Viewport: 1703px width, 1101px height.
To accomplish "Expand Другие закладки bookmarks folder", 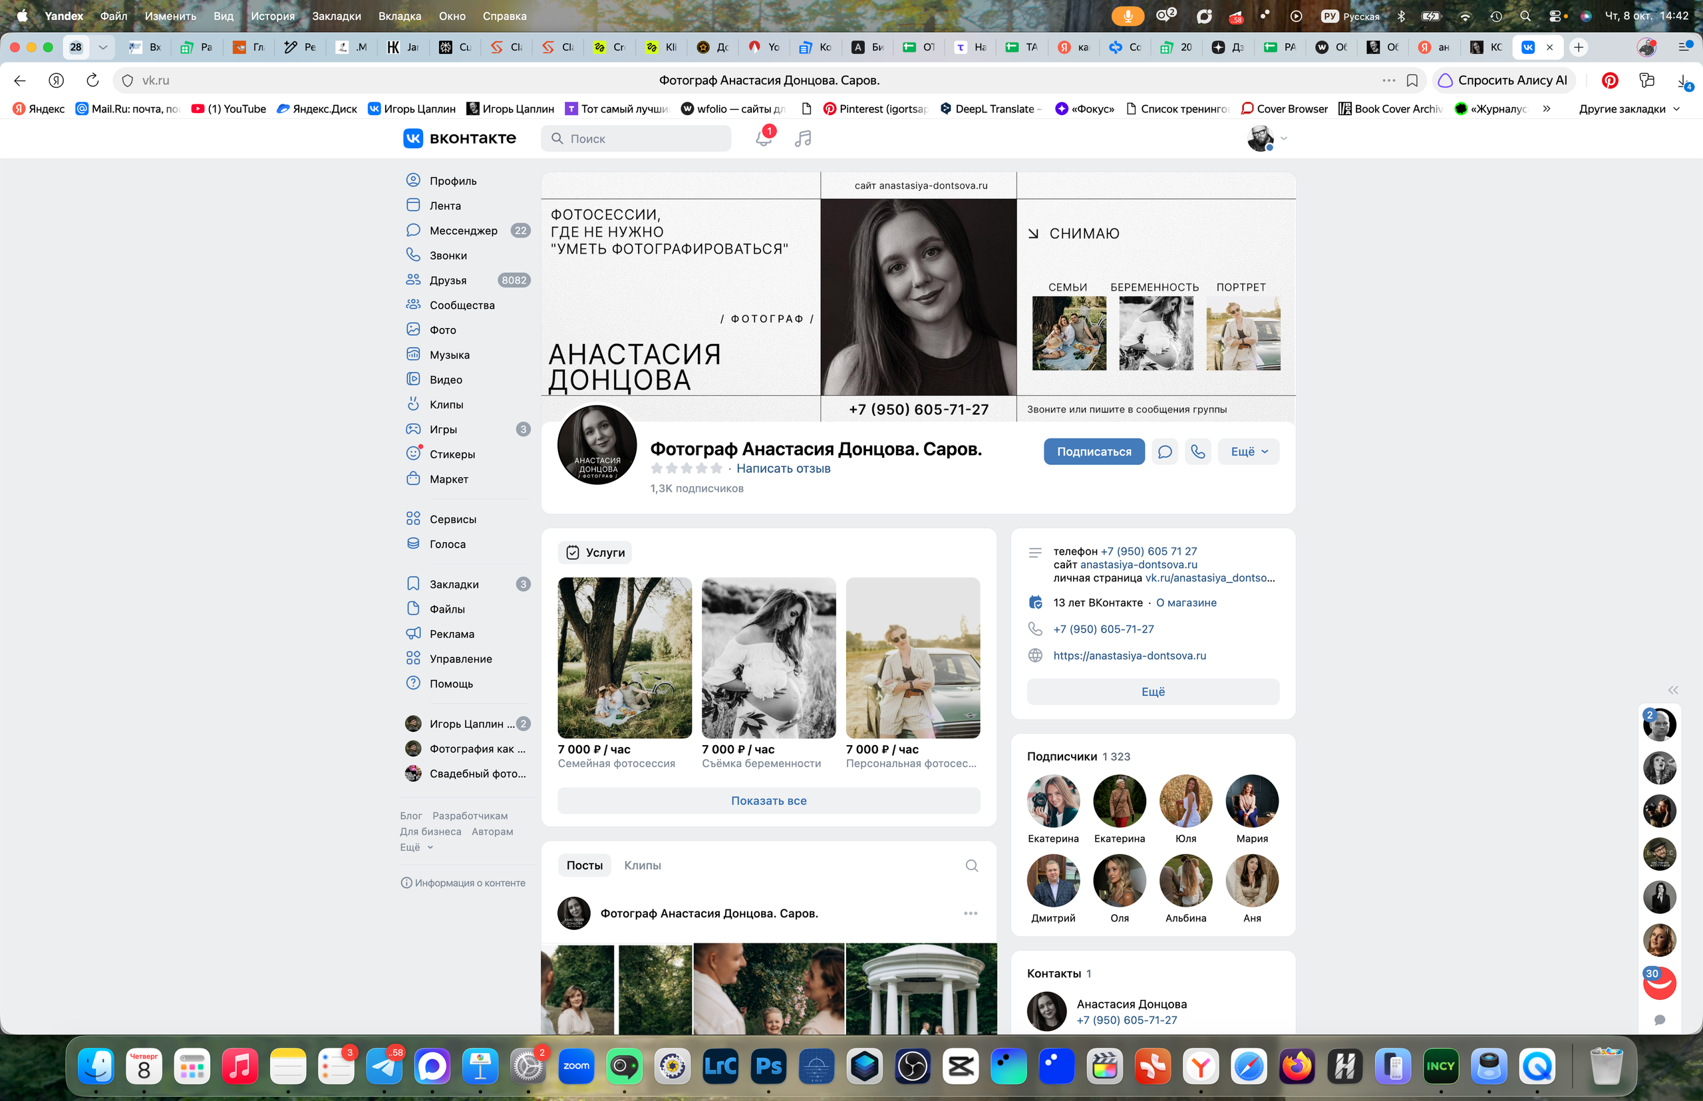I will click(1628, 108).
